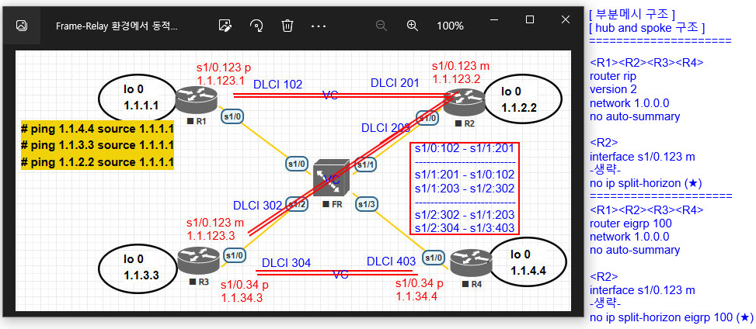Click the 1.1.123.2 address text

pyautogui.click(x=457, y=79)
